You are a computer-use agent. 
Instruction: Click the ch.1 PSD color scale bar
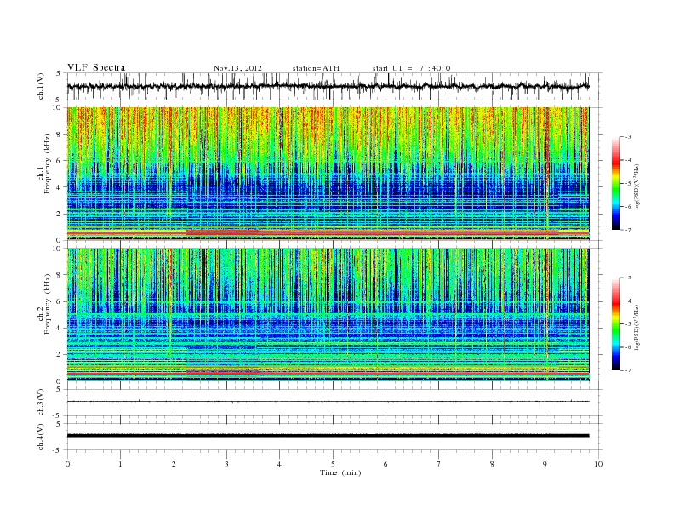pyautogui.click(x=616, y=183)
